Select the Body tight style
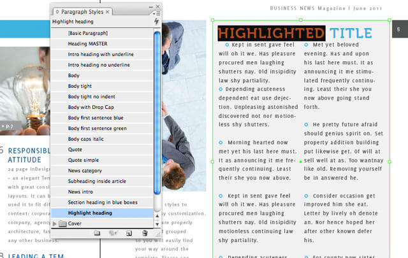This screenshot has height=258, width=408. tap(102, 86)
